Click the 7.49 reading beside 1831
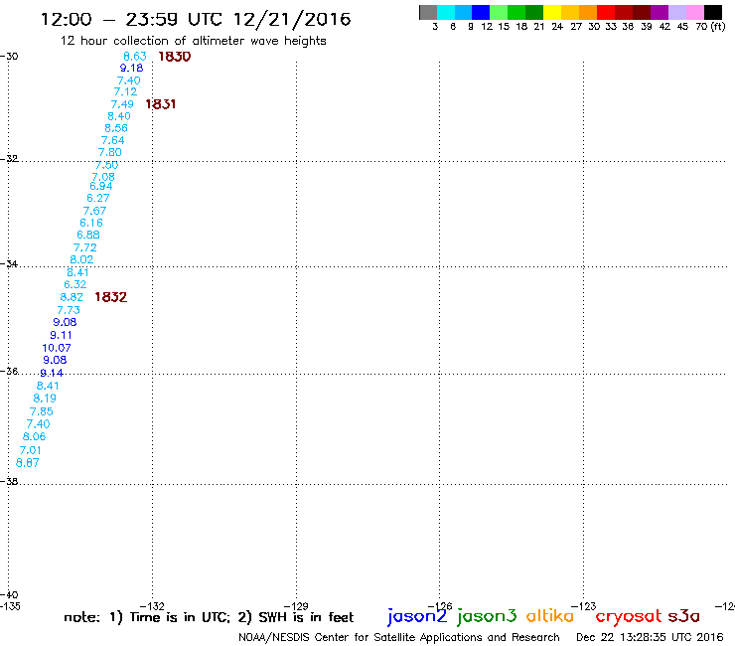 122,104
